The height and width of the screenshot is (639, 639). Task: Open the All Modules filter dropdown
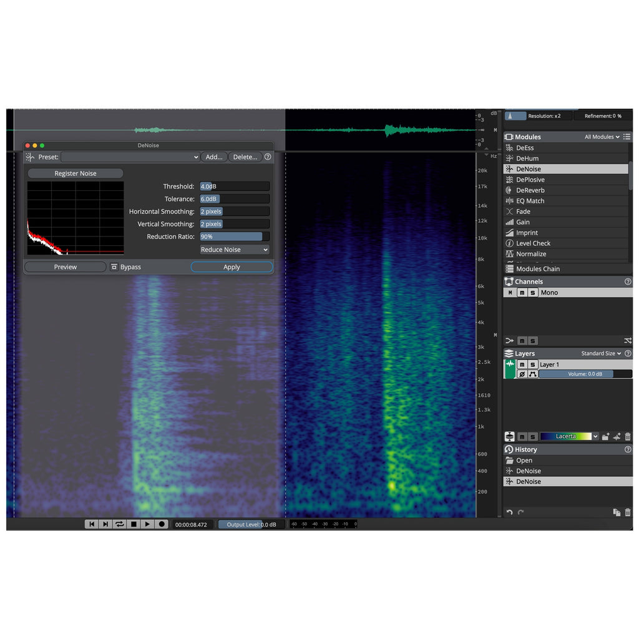(602, 137)
